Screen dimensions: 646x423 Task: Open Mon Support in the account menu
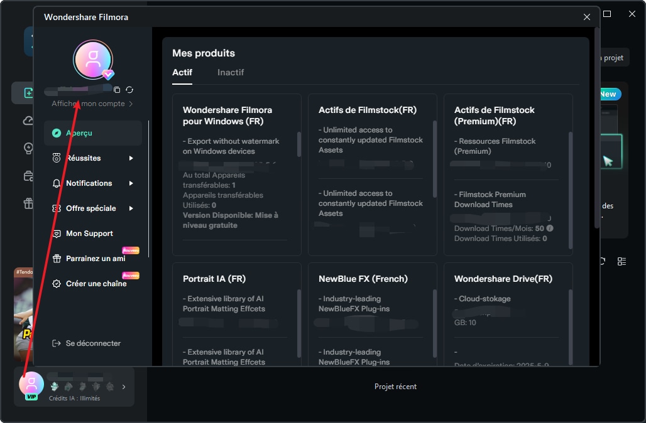pos(93,233)
